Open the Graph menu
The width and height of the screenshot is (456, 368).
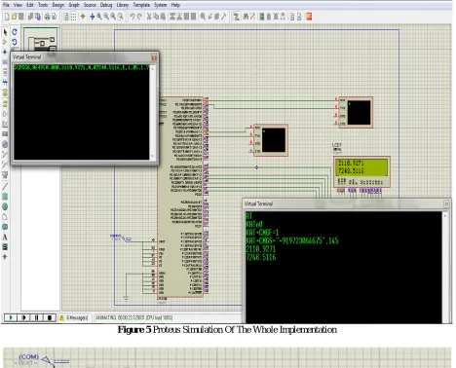[74, 5]
